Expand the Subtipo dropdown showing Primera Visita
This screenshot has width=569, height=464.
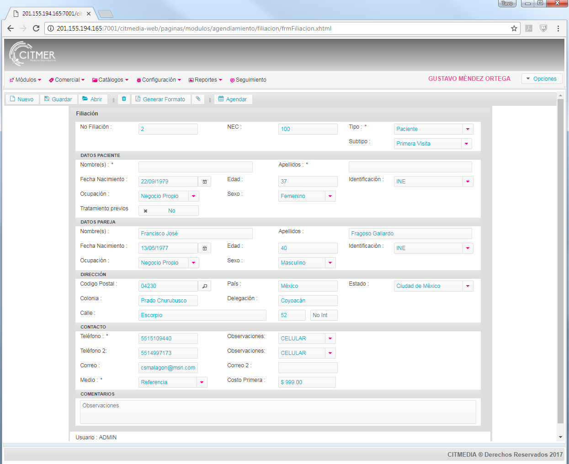466,144
